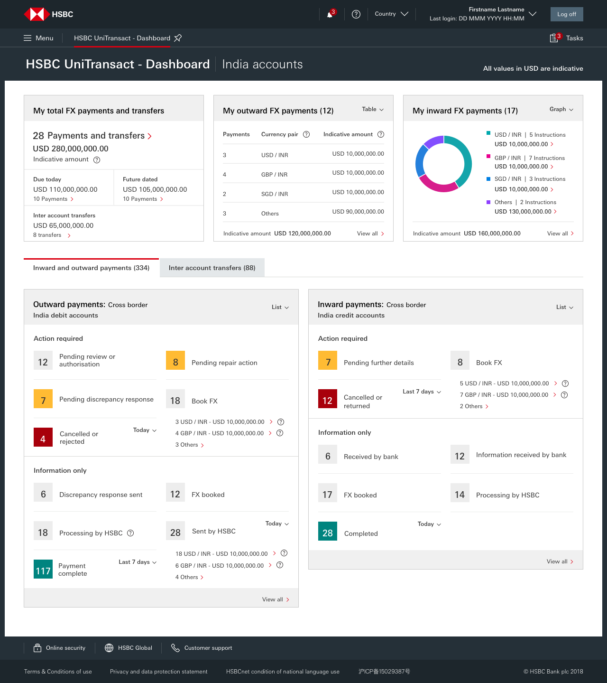
Task: Open Privacy and data protection statement link
Action: [x=158, y=672]
